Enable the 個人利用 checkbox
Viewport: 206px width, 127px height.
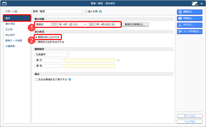click(86, 12)
